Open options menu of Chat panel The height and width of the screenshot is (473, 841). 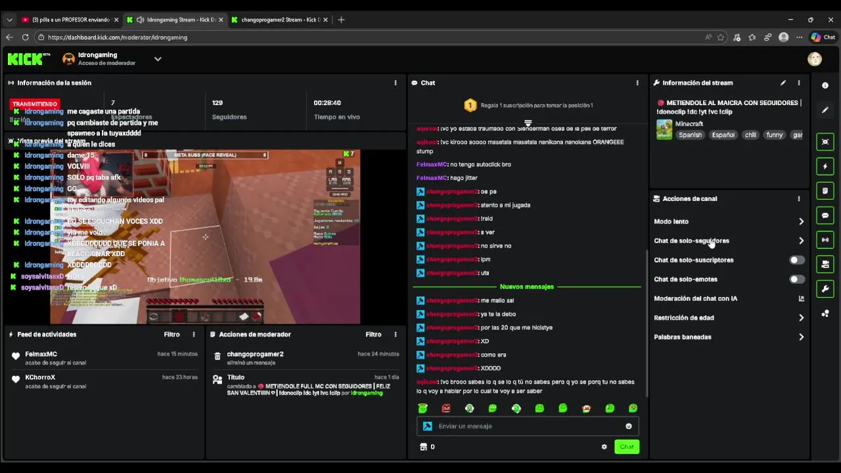tap(637, 83)
